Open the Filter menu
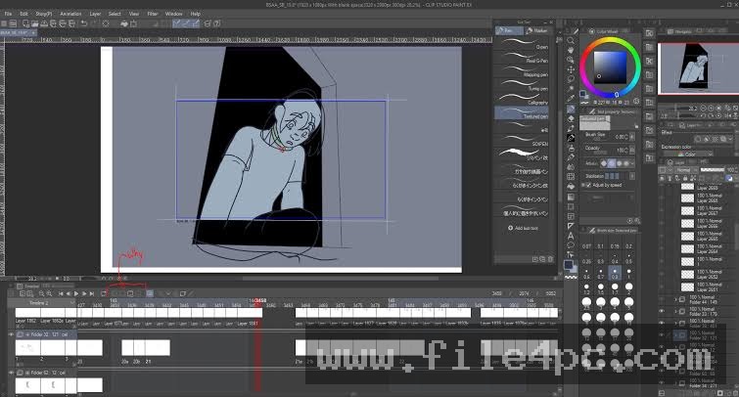This screenshot has width=739, height=397. click(153, 14)
